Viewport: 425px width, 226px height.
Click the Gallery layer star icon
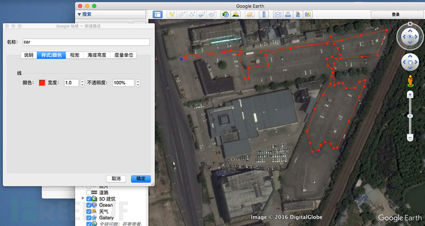click(94, 217)
